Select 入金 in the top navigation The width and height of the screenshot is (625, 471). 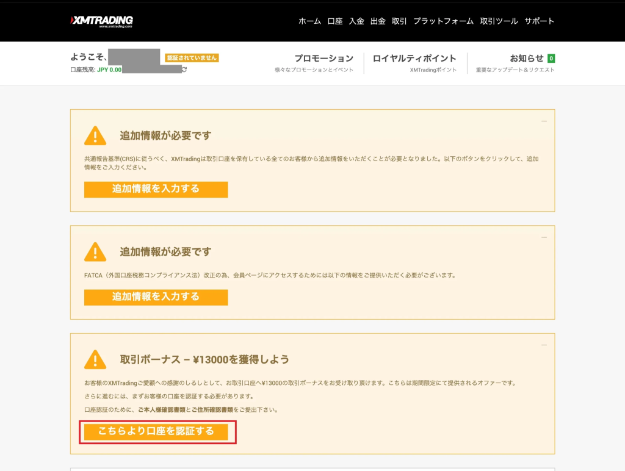(x=356, y=21)
